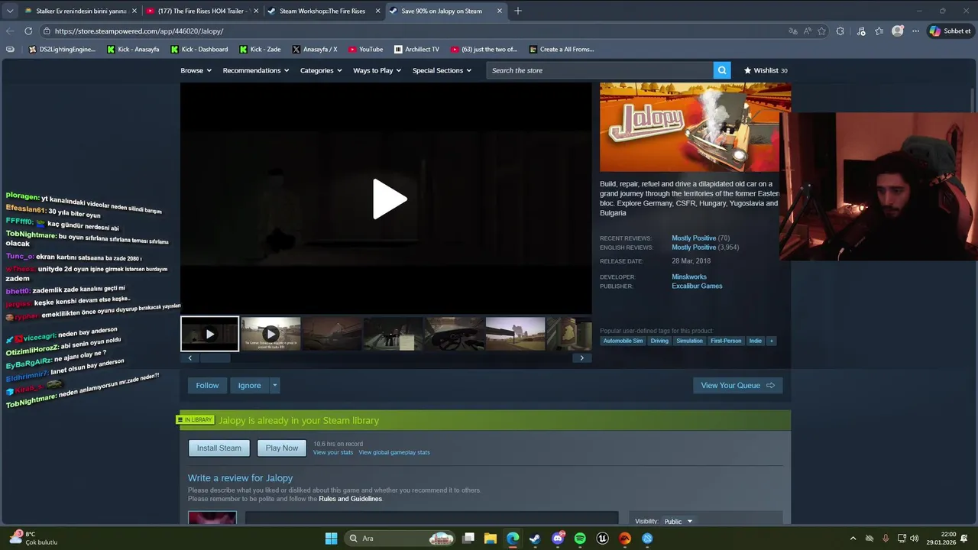Refresh the page with the reload icon
The width and height of the screenshot is (978, 550).
[x=28, y=31]
